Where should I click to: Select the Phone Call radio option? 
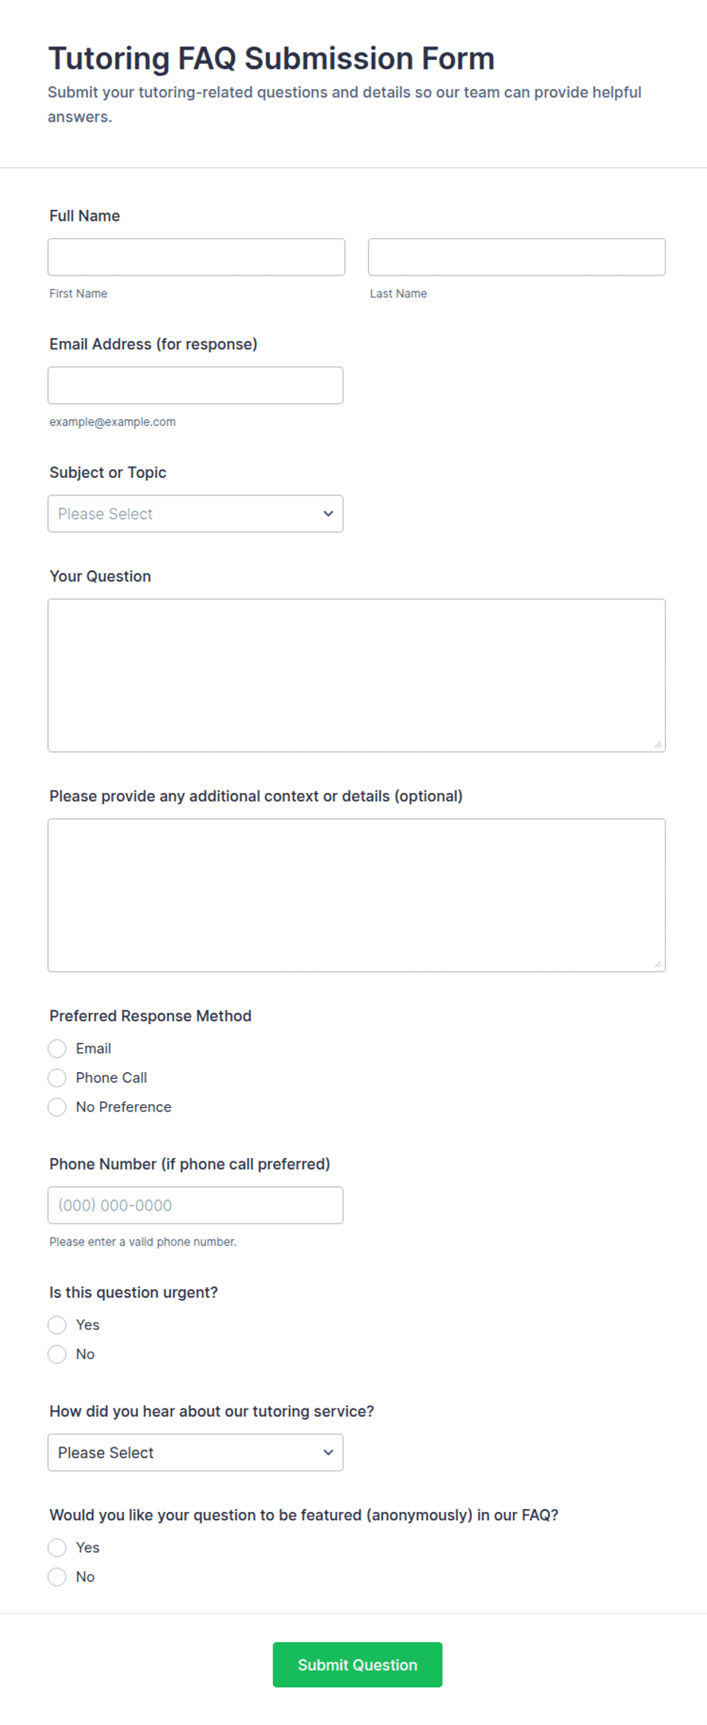(x=57, y=1078)
